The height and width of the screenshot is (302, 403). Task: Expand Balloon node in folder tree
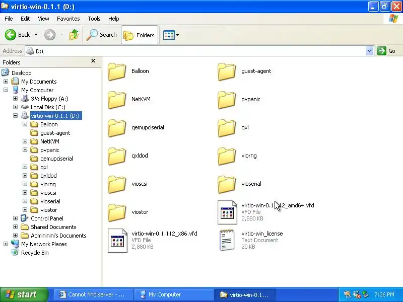(25, 124)
